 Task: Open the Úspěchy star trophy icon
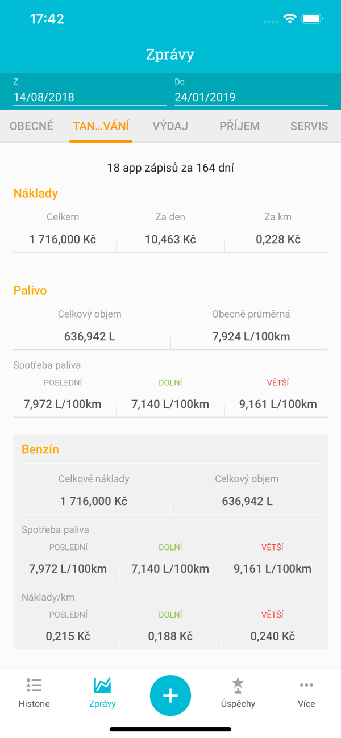click(238, 686)
